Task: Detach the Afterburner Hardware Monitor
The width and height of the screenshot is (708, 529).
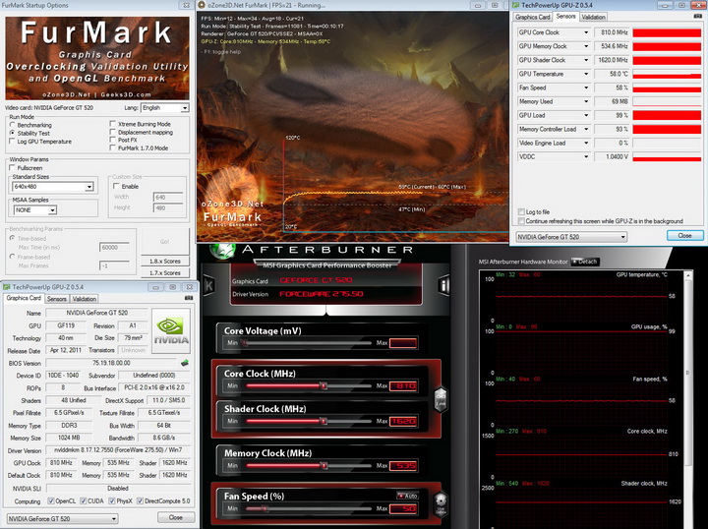Action: point(585,262)
